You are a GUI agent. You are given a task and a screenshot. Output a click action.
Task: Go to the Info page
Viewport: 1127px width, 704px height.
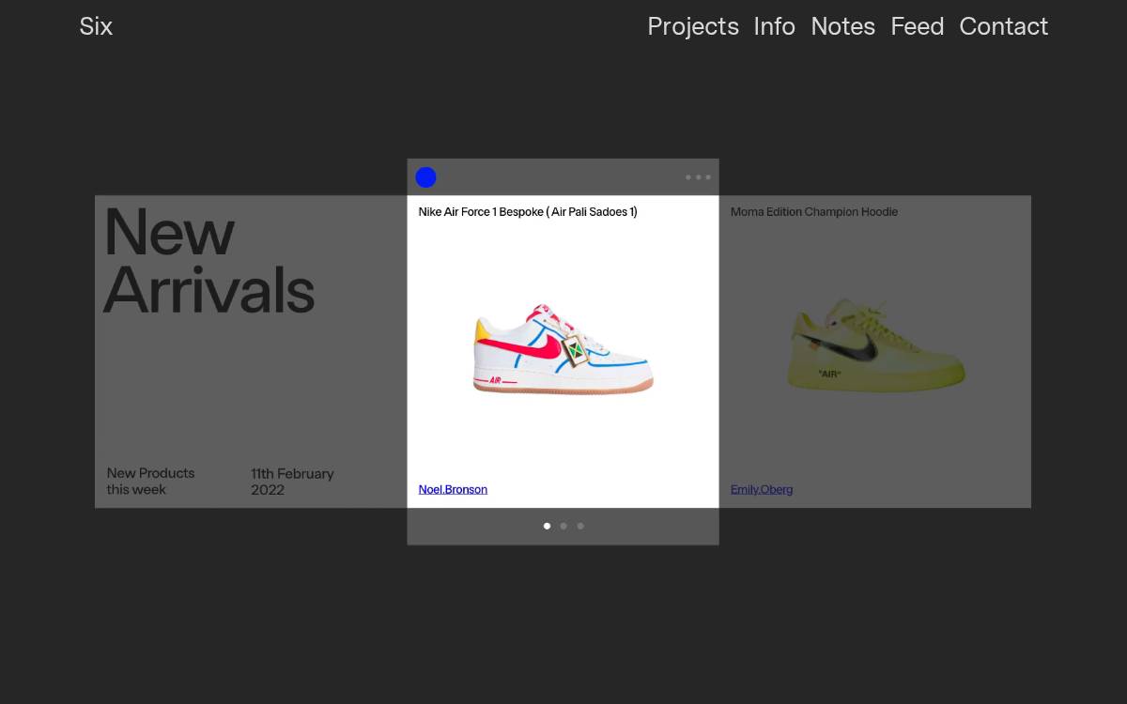point(774,26)
